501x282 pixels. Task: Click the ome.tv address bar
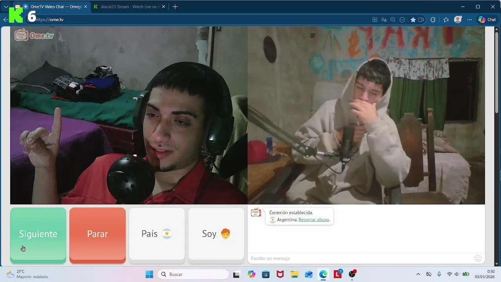point(196,20)
